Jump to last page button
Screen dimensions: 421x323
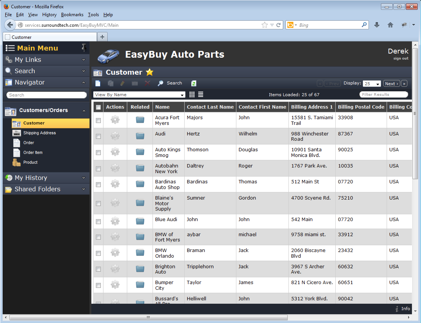point(404,84)
